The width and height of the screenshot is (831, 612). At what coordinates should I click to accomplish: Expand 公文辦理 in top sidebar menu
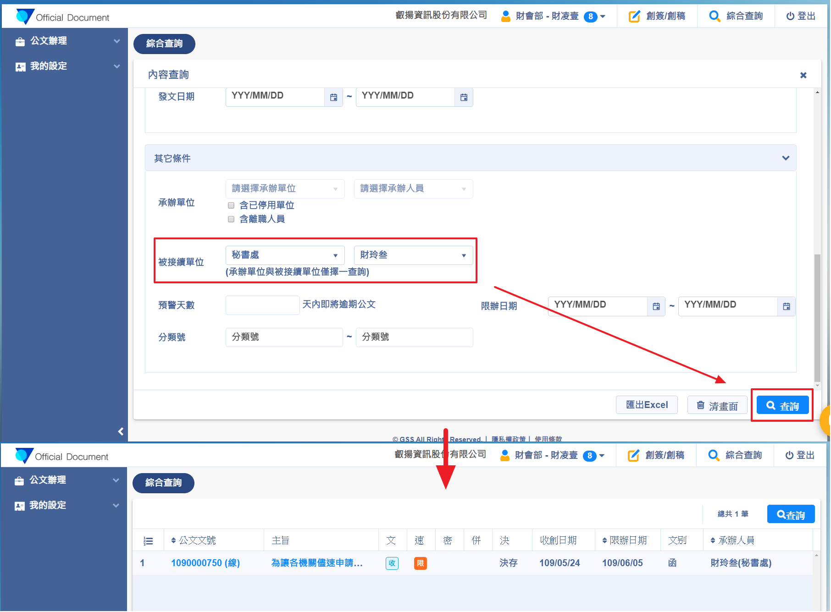pos(64,41)
